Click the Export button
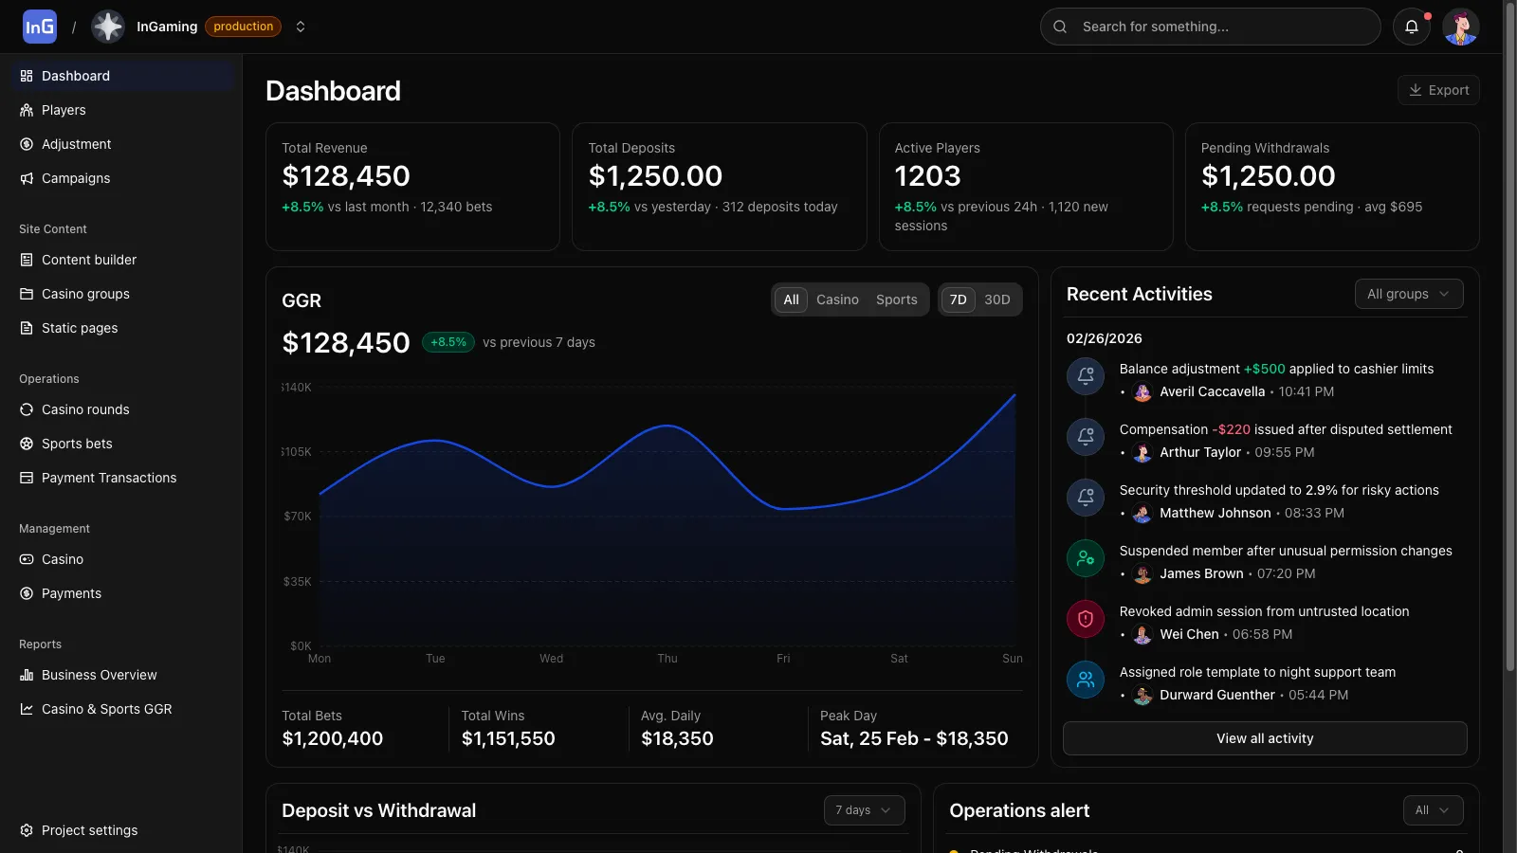Screen dimensions: 1517x853 1438,90
